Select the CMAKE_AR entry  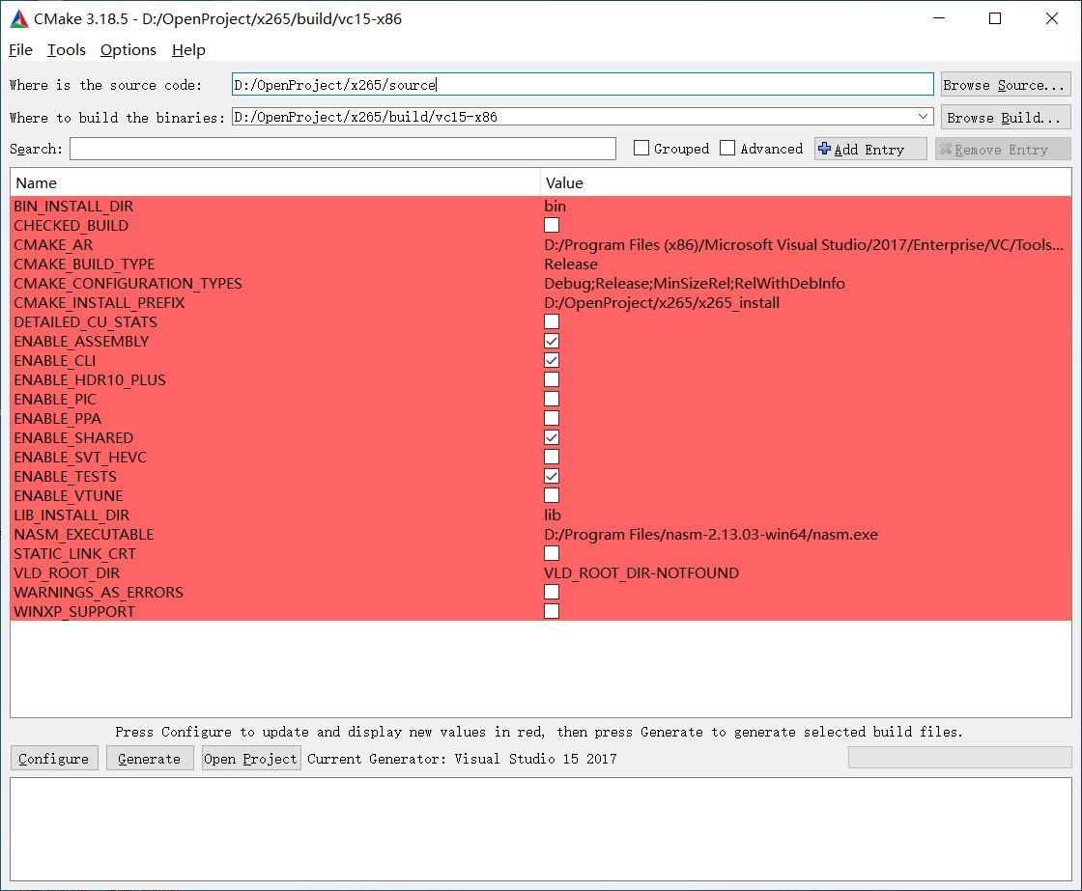53,245
